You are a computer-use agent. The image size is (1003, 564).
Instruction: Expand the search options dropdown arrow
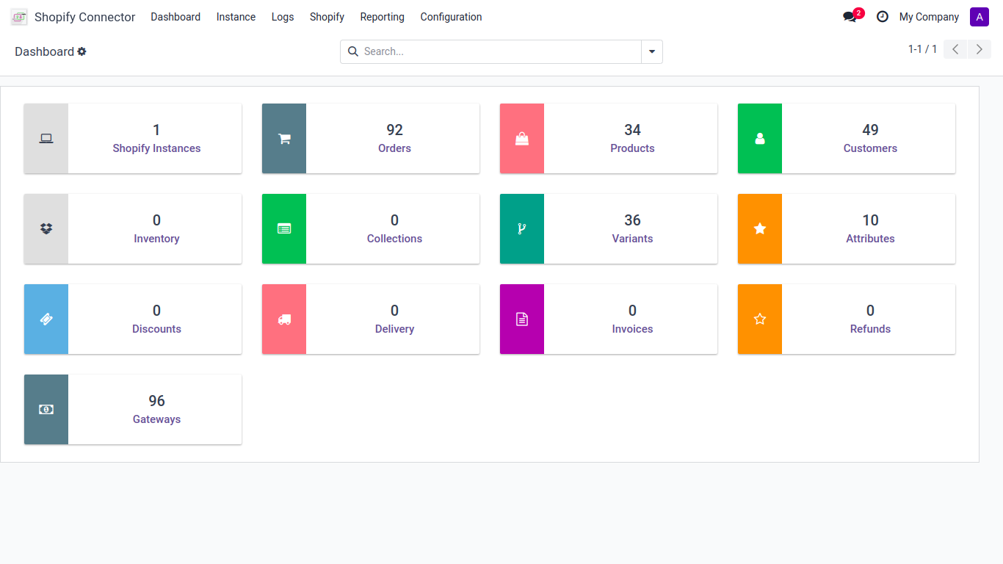[x=652, y=51]
